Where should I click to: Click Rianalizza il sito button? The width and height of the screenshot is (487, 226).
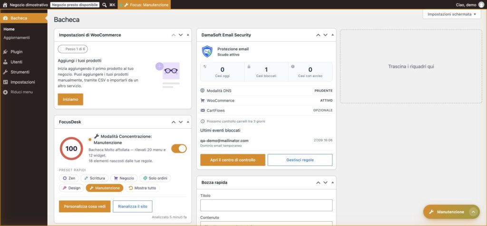click(x=133, y=207)
